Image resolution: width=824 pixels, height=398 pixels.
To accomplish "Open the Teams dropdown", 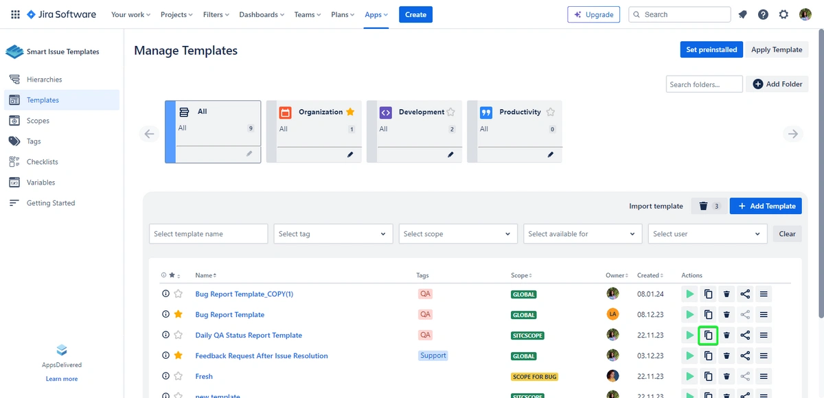I will point(308,14).
